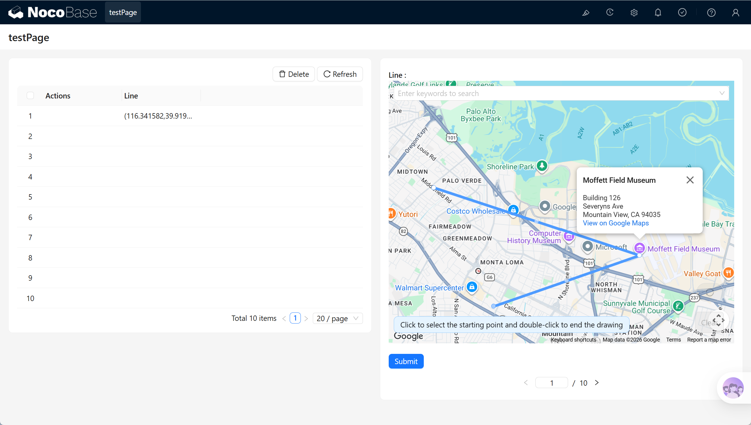751x425 pixels.
Task: Click the Sunnyvale Municipal Golf Course marker
Action: [678, 306]
